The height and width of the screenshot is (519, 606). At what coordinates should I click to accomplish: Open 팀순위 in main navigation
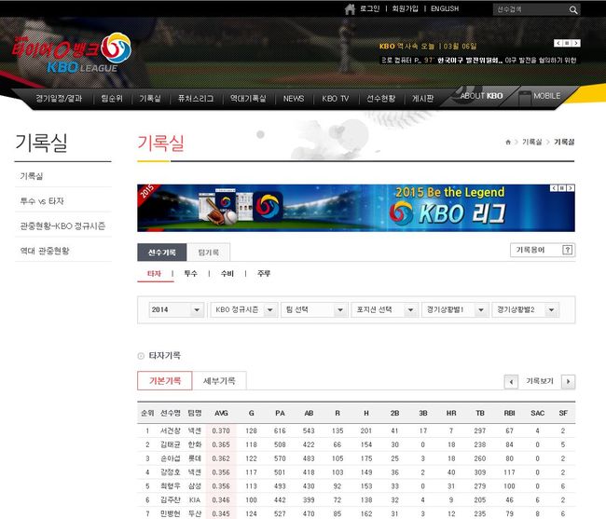click(x=112, y=97)
